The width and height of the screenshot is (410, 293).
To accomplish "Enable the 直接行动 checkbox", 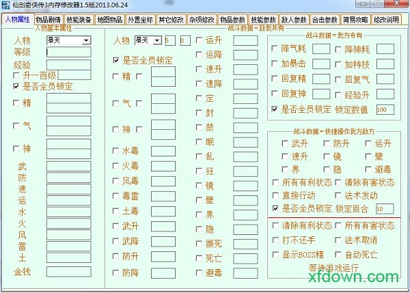I will [275, 195].
